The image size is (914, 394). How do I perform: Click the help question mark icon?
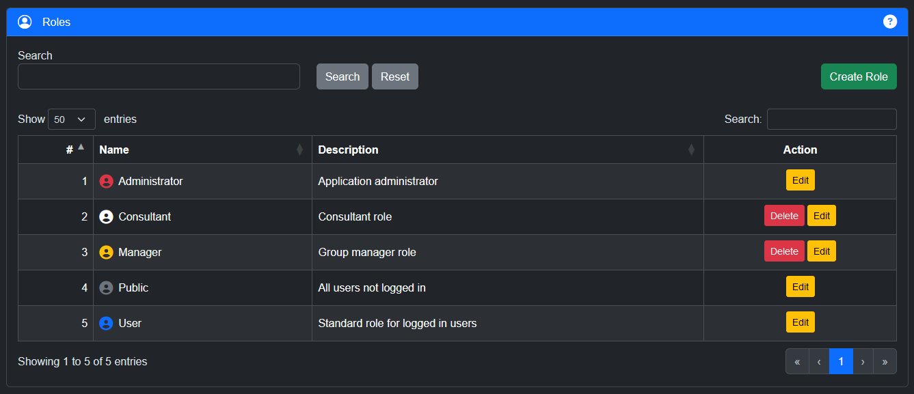click(x=889, y=22)
